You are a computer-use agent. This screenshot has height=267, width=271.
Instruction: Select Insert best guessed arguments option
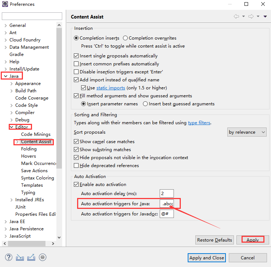[x=146, y=104]
